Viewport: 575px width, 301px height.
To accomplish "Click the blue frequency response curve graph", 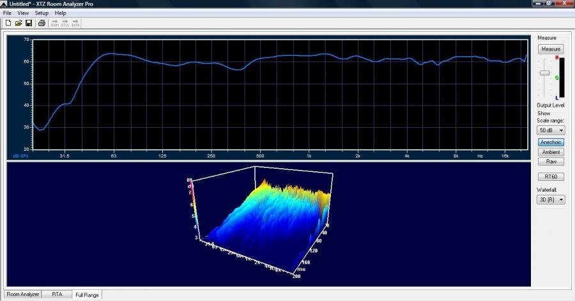I will coord(280,95).
